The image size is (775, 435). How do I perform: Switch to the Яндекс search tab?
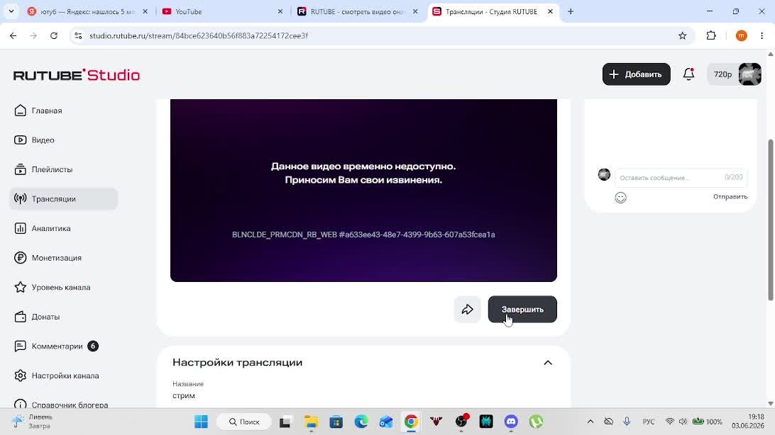(87, 11)
